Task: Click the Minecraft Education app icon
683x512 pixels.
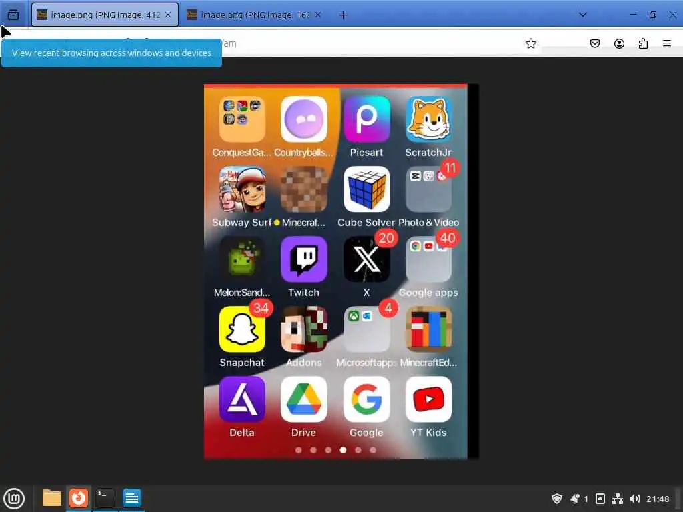Action: (x=428, y=329)
